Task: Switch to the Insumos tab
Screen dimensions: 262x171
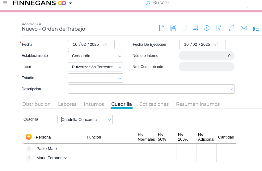Action: coord(94,104)
